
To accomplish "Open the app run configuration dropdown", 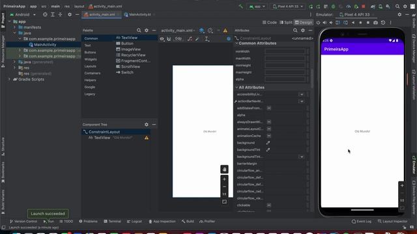I will tap(257, 6).
